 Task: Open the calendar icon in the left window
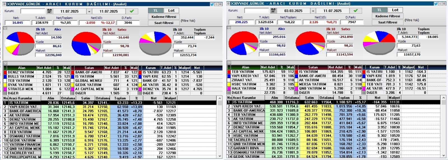click(x=49, y=11)
